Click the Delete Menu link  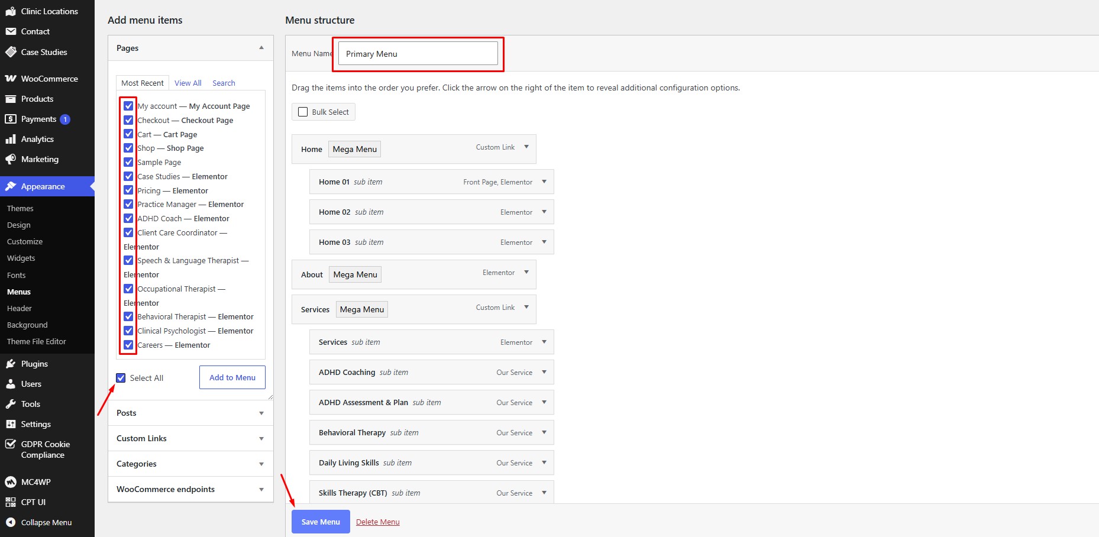pos(378,522)
